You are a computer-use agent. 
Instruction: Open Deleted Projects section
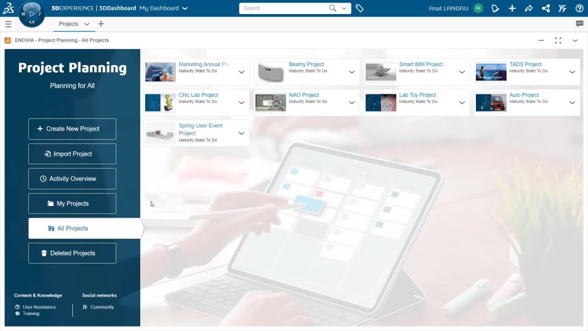coord(72,253)
